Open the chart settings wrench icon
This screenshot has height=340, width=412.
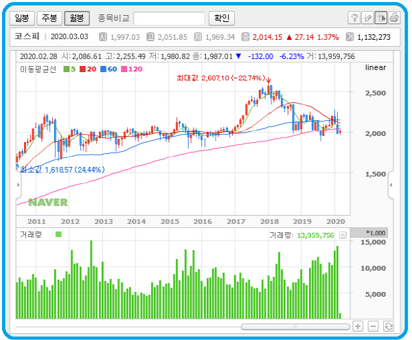pos(354,18)
